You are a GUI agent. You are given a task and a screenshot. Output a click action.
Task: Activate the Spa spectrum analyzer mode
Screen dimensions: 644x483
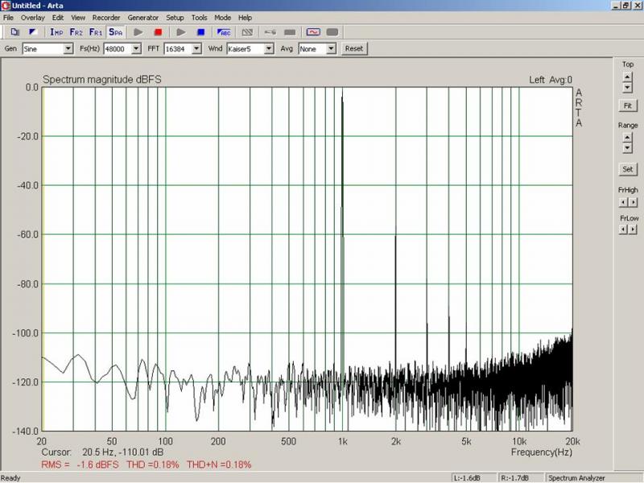click(x=116, y=32)
